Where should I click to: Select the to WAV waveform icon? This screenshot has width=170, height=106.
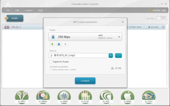click(64, 97)
